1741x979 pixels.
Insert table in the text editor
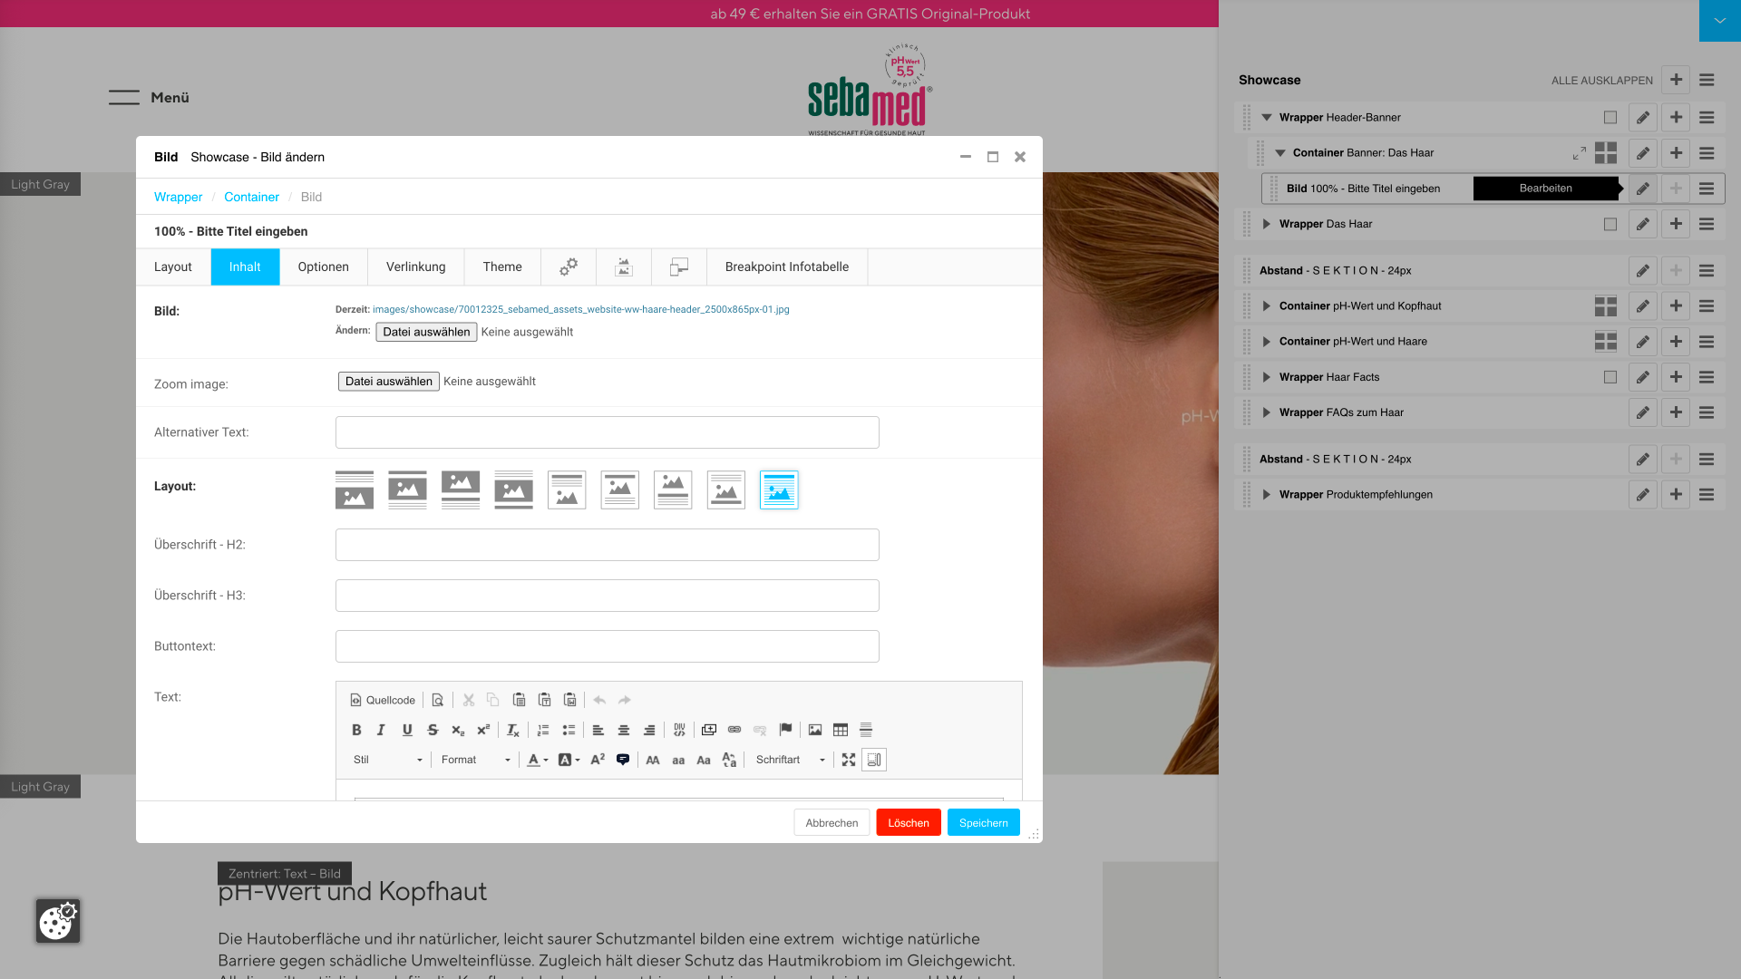(x=841, y=730)
